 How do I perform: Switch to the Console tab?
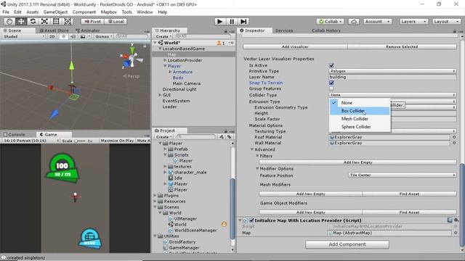[x=15, y=134]
